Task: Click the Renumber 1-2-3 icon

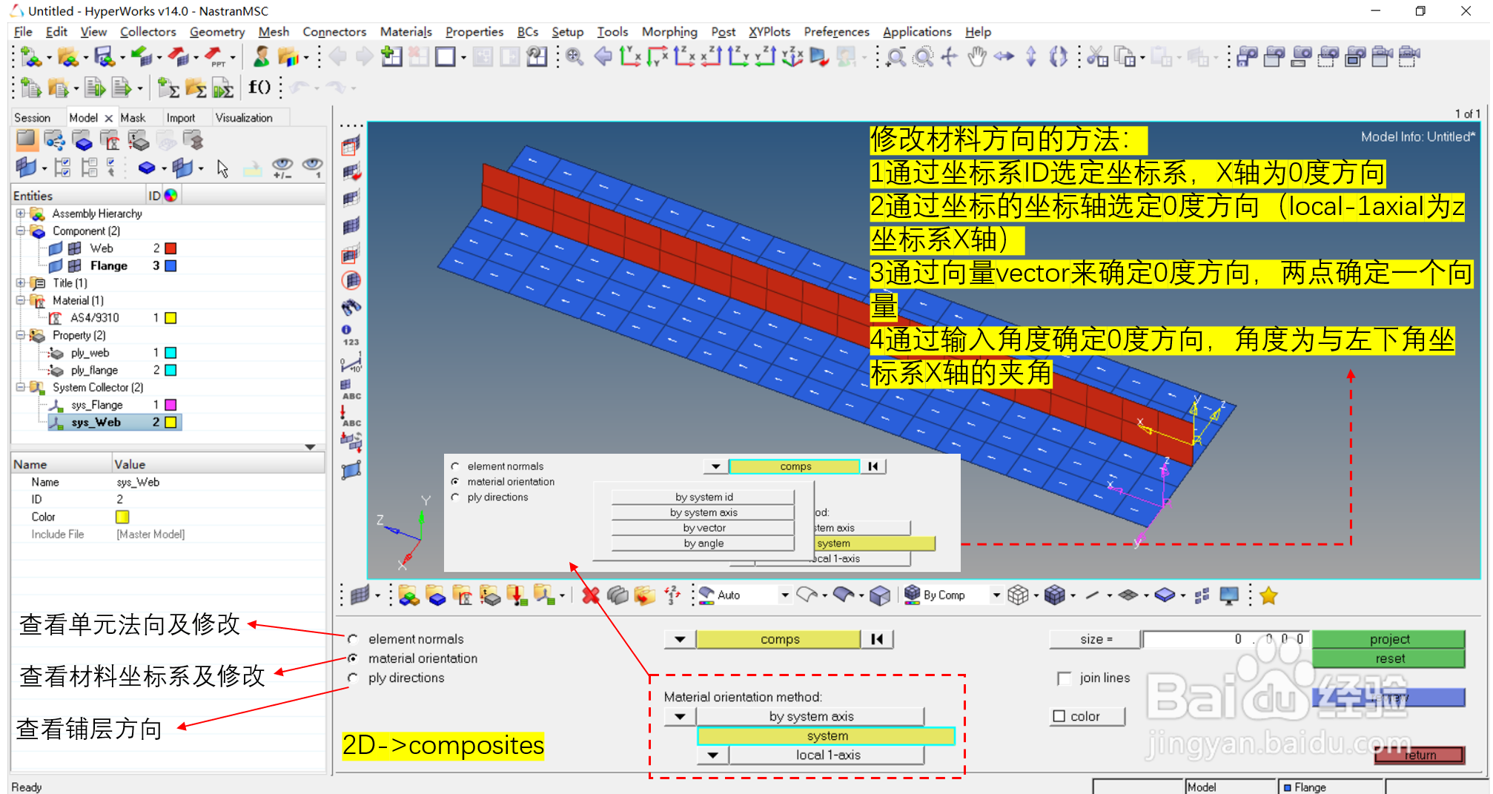Action: (x=672, y=595)
